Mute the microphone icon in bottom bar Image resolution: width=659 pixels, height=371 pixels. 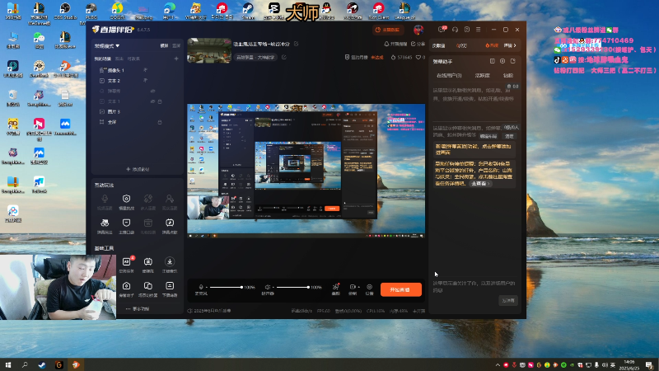[201, 287]
